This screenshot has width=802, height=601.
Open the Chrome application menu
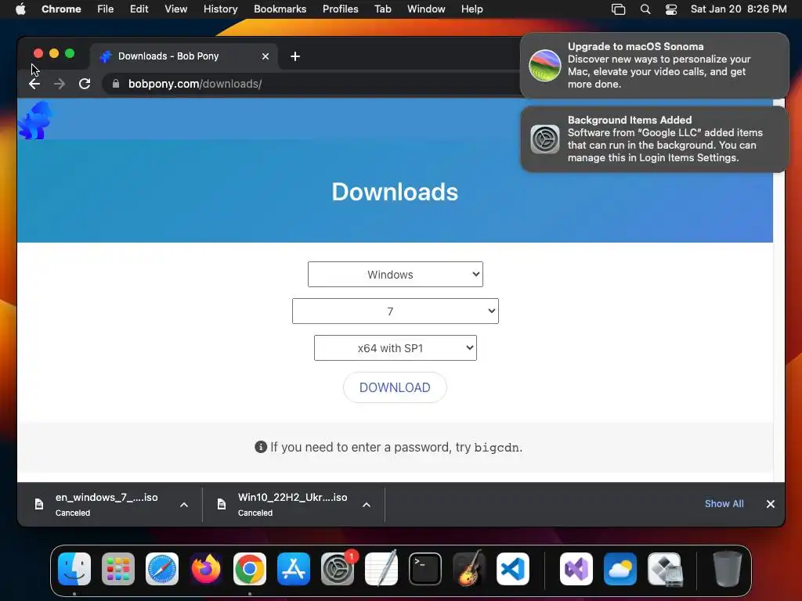coord(61,9)
